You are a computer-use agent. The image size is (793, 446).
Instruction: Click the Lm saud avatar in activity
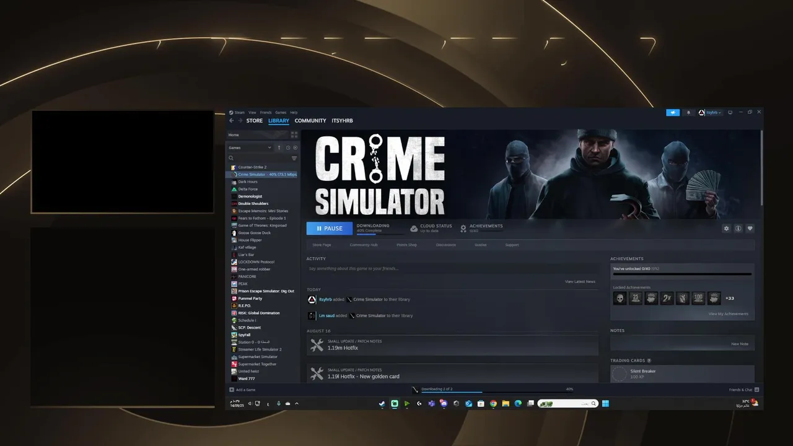tap(312, 316)
